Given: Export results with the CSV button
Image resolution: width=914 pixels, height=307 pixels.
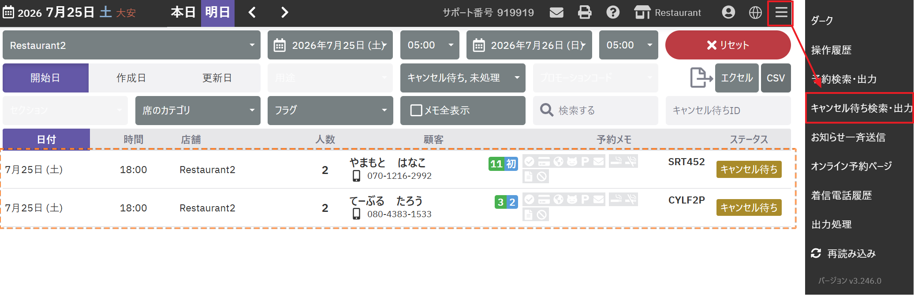Looking at the screenshot, I should click(x=776, y=78).
